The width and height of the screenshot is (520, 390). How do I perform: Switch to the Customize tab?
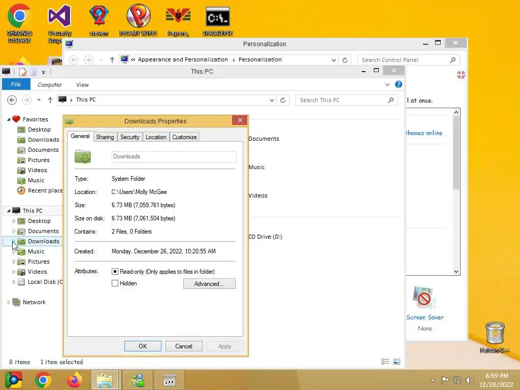click(x=184, y=137)
